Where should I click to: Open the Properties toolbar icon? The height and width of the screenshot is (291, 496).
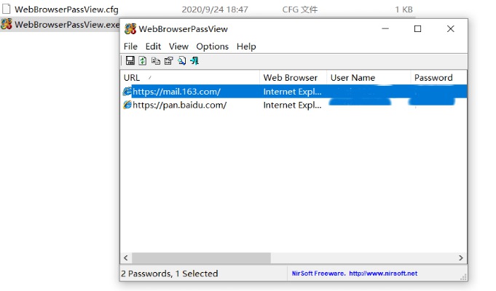[168, 60]
